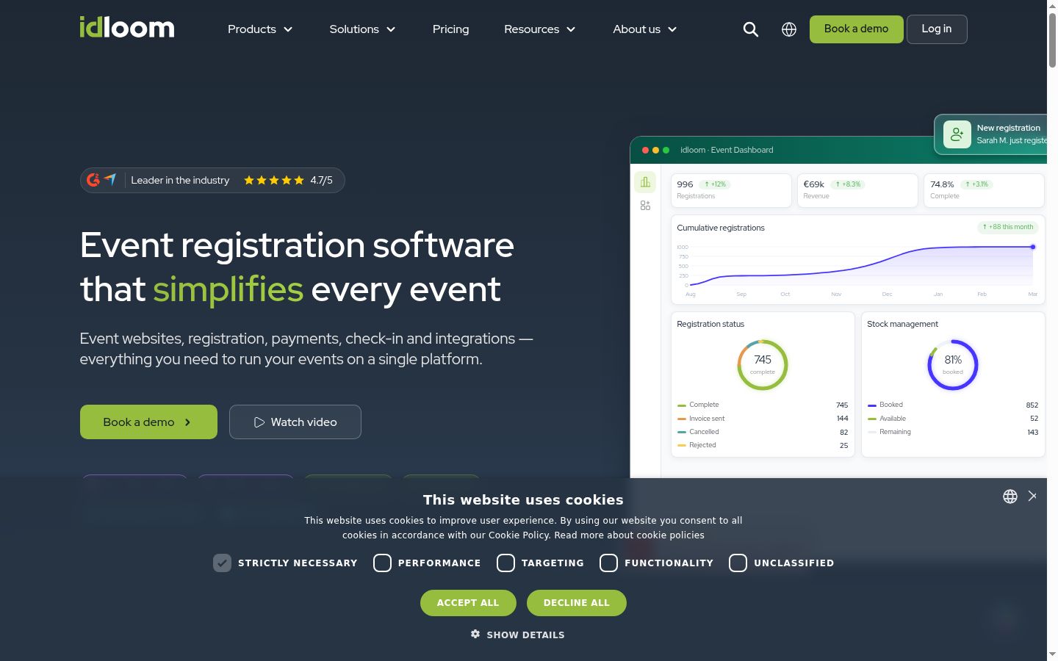Enable the Performance cookies checkbox
Image resolution: width=1058 pixels, height=661 pixels.
click(382, 563)
